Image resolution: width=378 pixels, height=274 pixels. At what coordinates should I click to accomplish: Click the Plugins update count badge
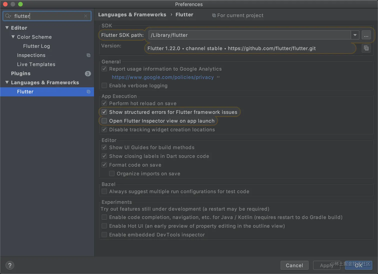88,74
